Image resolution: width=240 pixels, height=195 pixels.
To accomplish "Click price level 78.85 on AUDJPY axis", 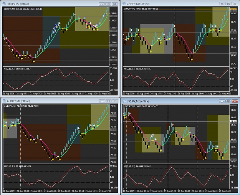I will (113, 106).
